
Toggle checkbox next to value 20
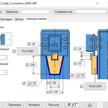coord(75,49)
